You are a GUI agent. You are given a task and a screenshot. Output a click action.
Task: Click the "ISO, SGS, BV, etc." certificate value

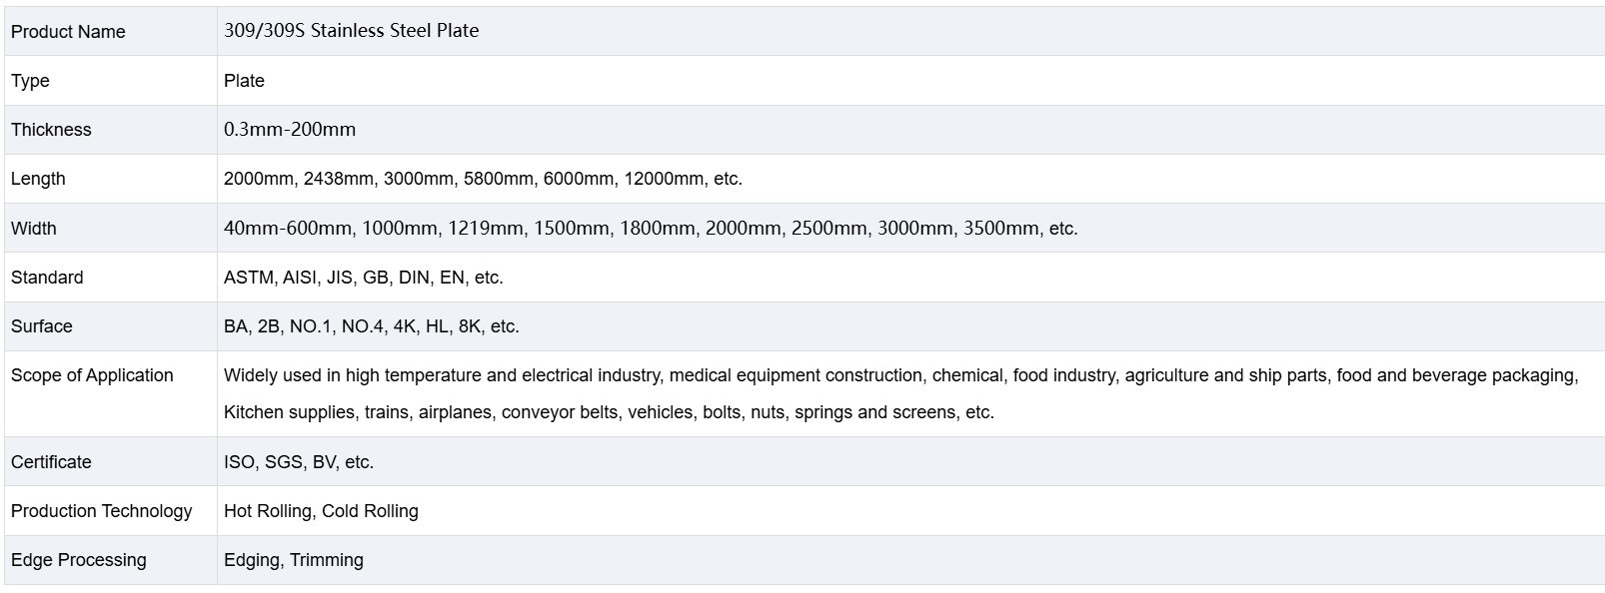point(298,462)
